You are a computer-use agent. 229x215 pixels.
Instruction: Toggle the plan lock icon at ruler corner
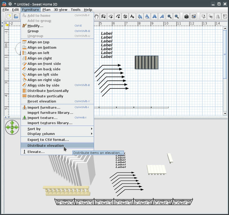coord(6,24)
